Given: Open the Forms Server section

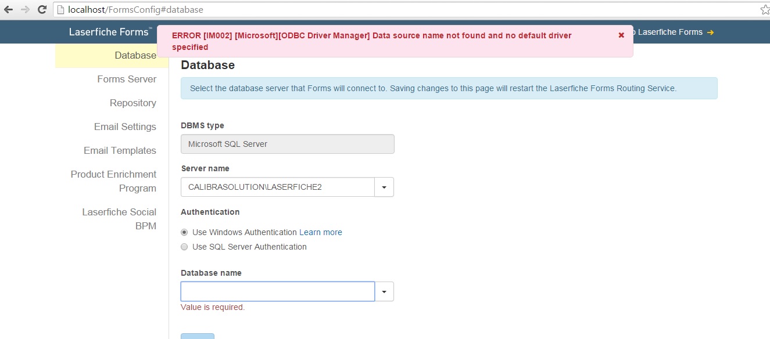Looking at the screenshot, I should tap(127, 79).
